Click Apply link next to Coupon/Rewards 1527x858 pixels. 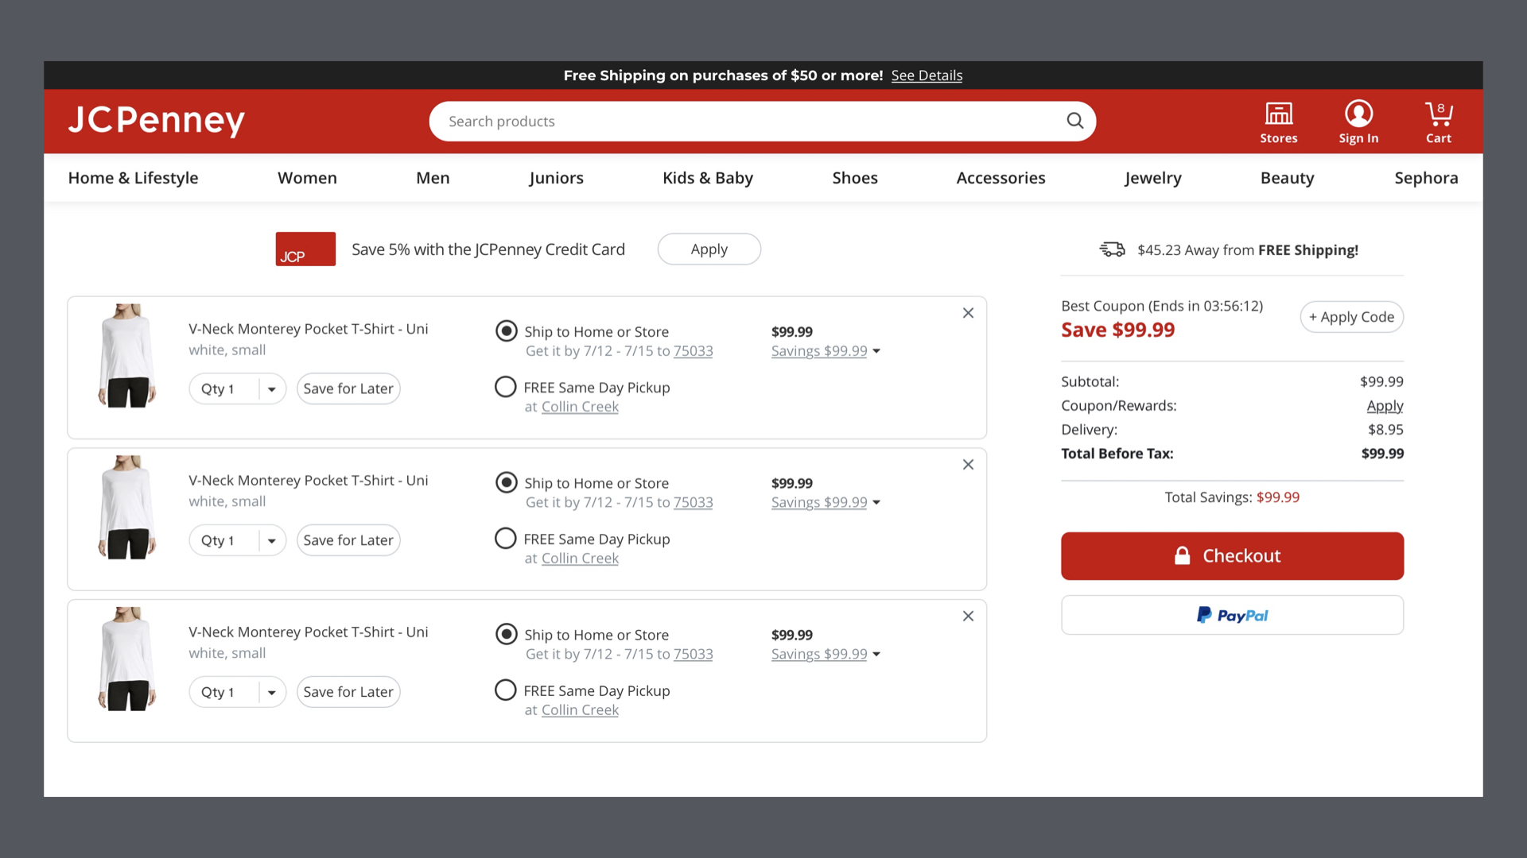coord(1385,406)
